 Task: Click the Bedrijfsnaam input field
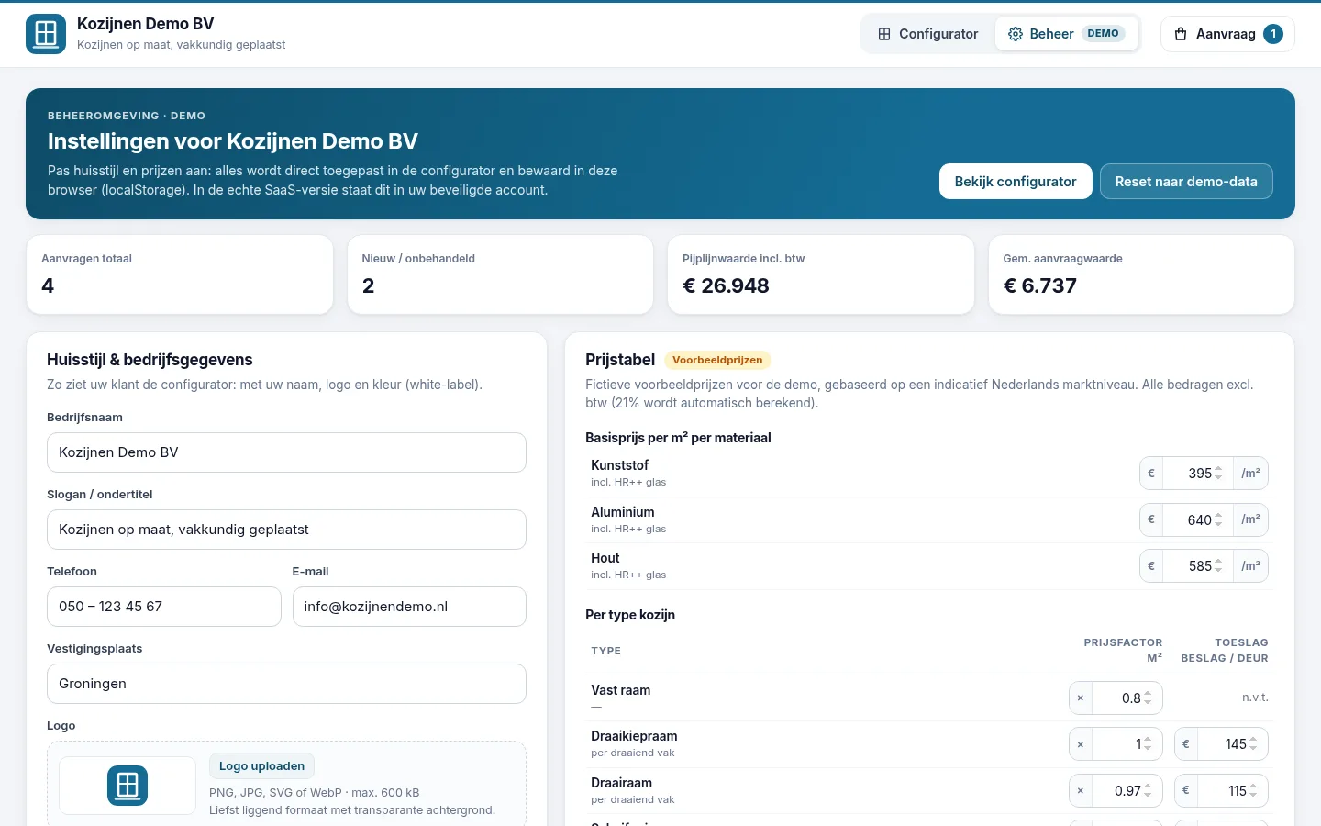(x=286, y=452)
